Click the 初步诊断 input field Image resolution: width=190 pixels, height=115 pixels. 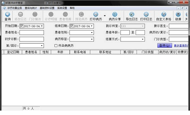[32, 39]
